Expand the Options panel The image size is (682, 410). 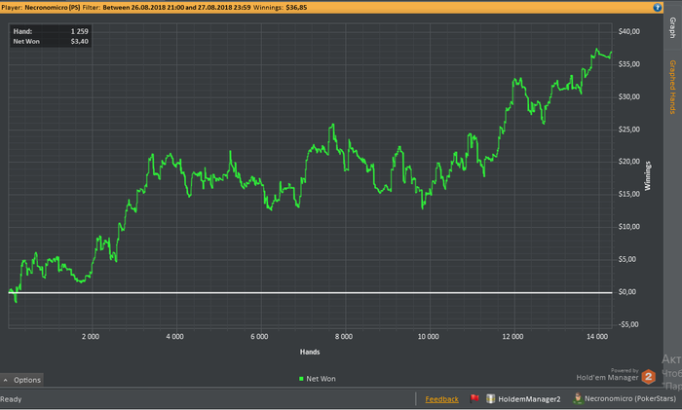click(x=21, y=380)
